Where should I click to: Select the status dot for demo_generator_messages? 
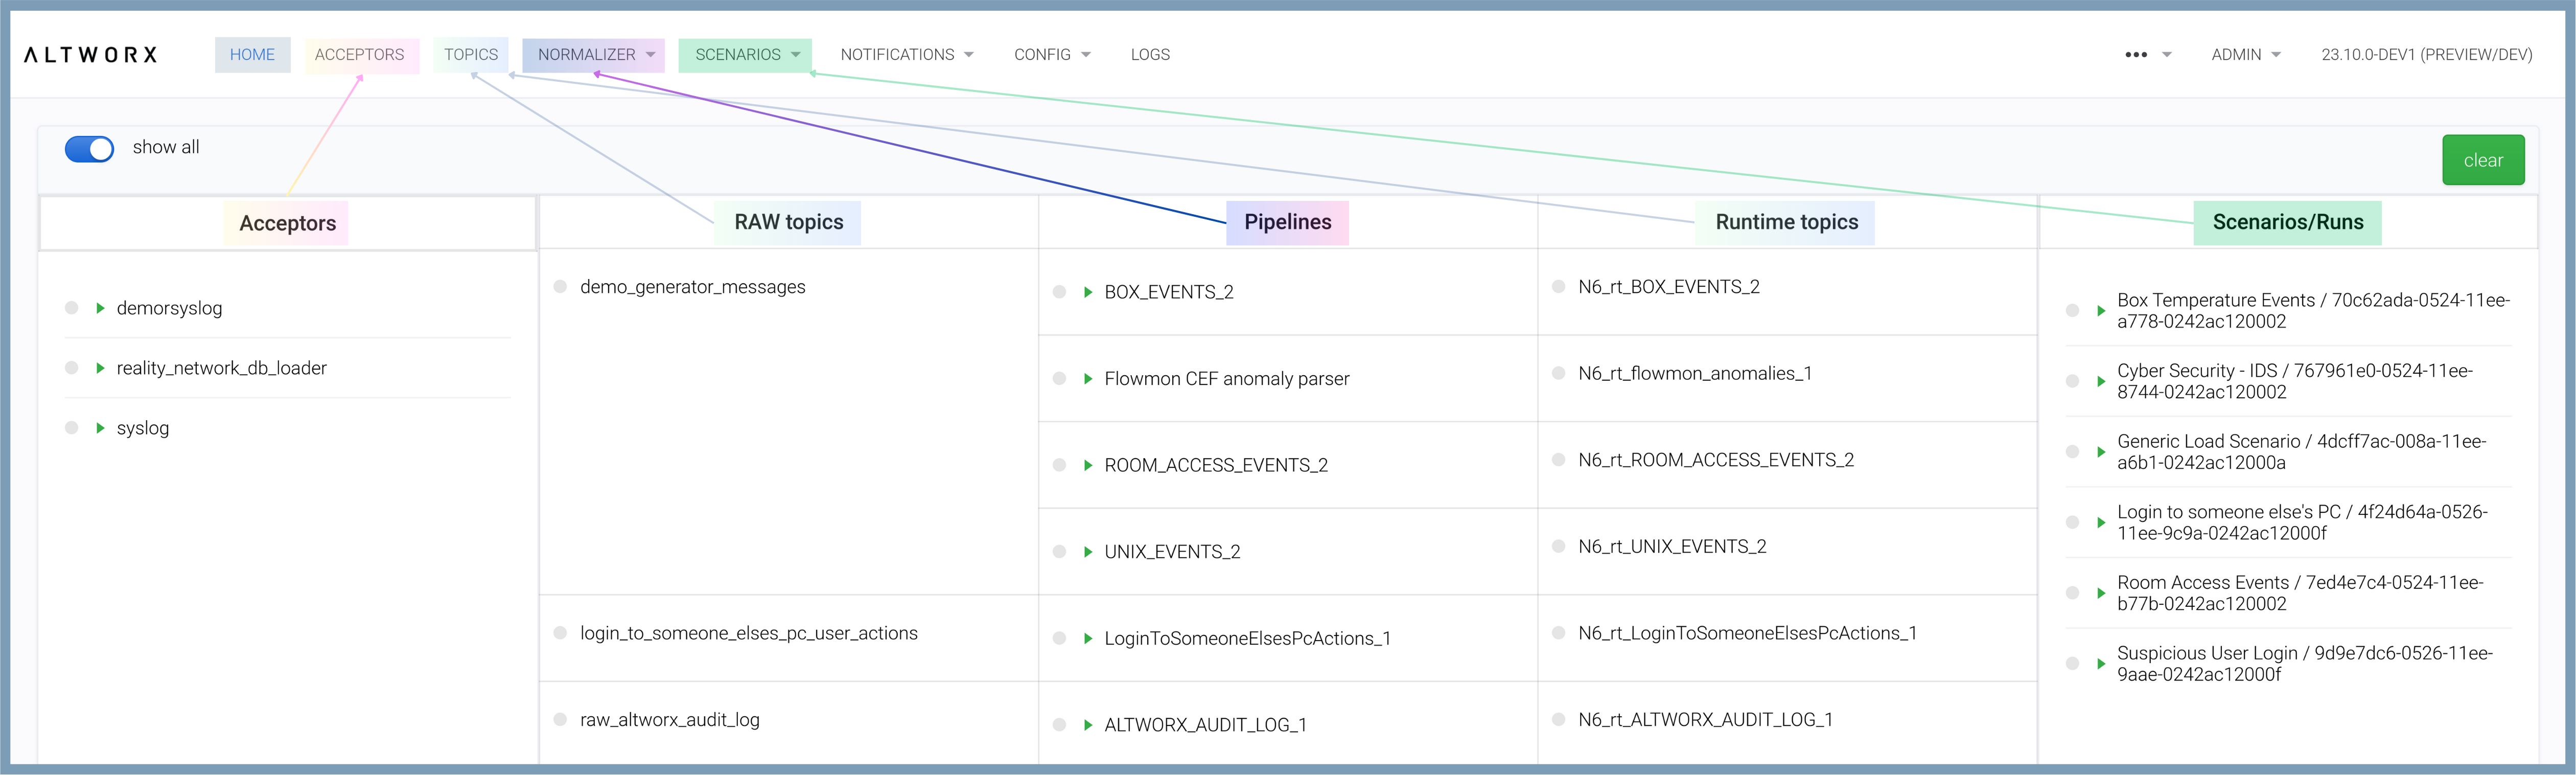click(x=560, y=287)
